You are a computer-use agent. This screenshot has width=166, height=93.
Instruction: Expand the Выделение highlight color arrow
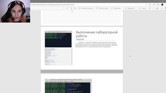[136, 8]
